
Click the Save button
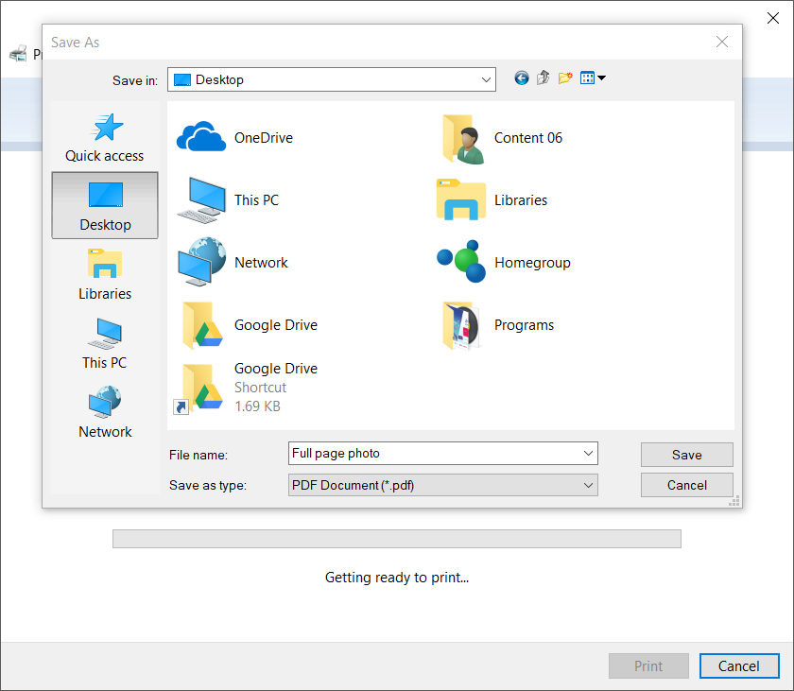(686, 455)
